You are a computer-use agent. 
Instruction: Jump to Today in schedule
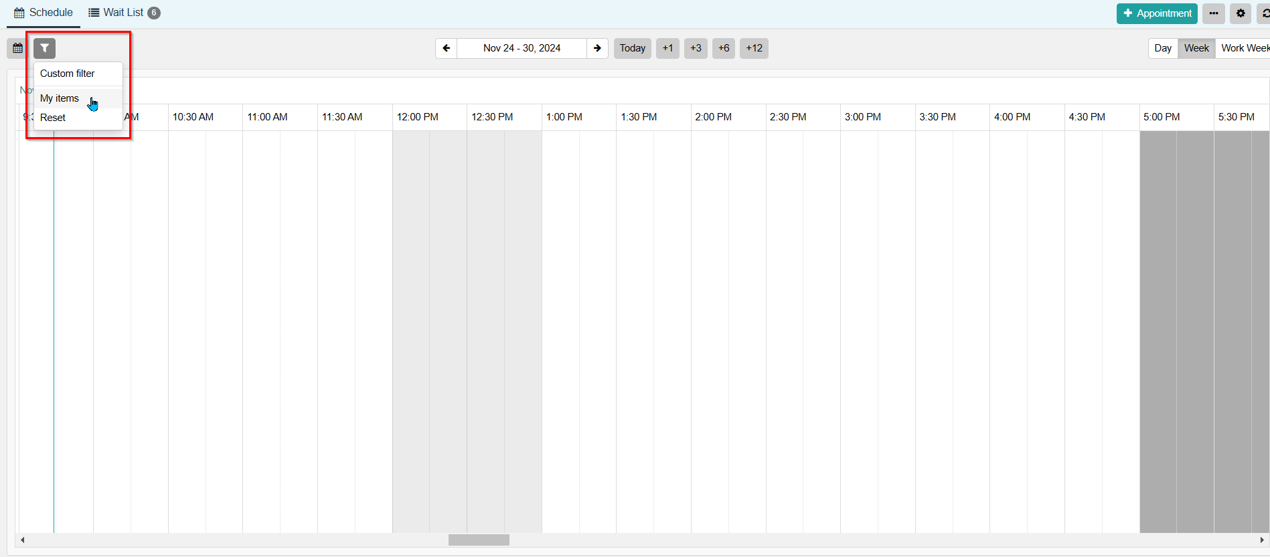632,48
